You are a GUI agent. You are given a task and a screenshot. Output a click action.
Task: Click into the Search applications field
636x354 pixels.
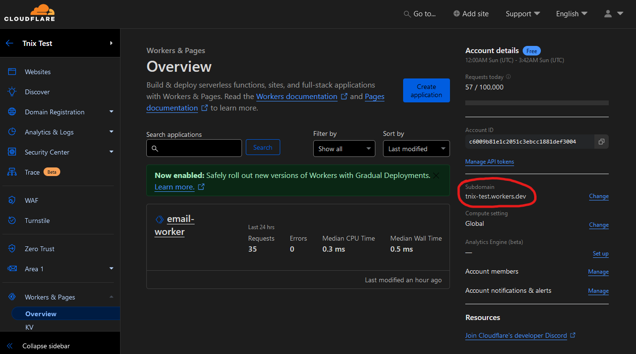coord(194,148)
